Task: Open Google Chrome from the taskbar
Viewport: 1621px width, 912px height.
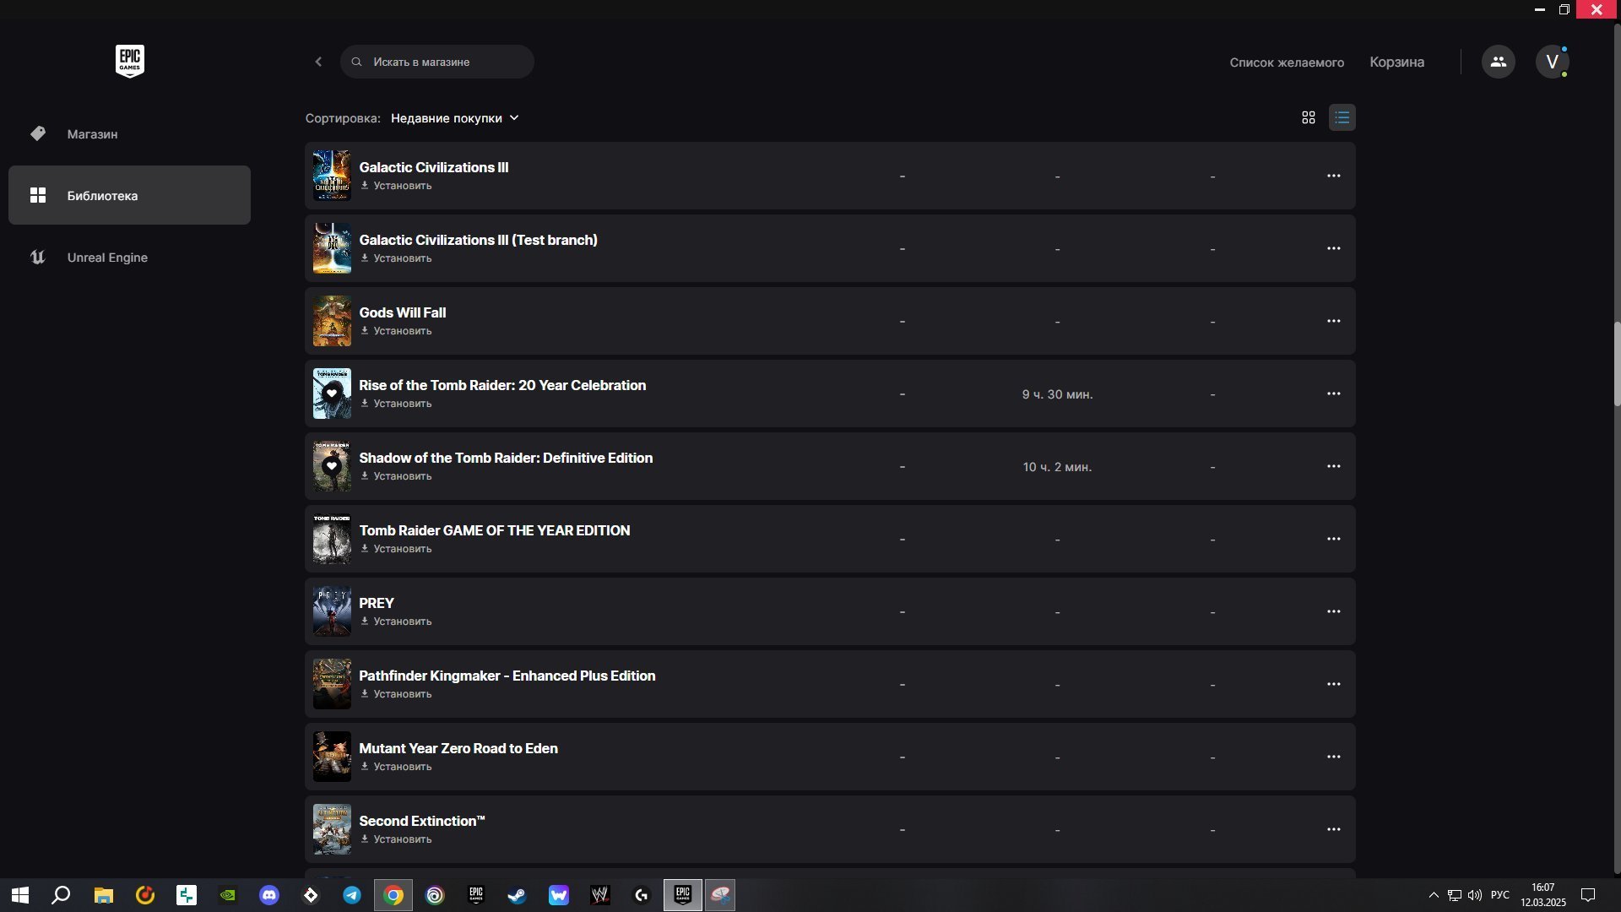Action: tap(393, 895)
